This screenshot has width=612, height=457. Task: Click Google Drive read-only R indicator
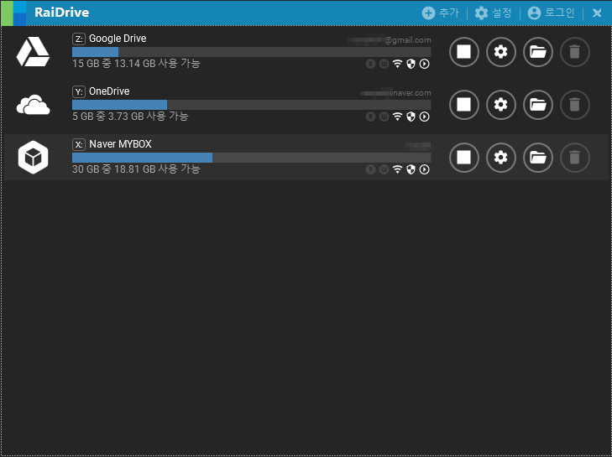click(x=370, y=64)
